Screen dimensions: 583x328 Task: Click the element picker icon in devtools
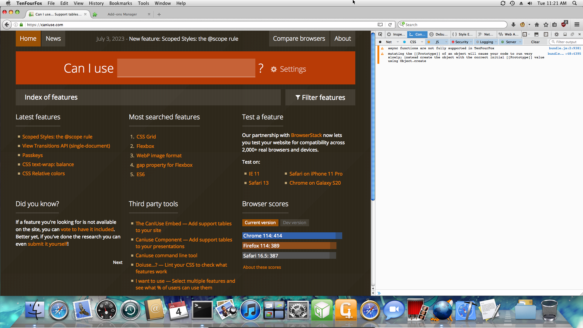380,34
